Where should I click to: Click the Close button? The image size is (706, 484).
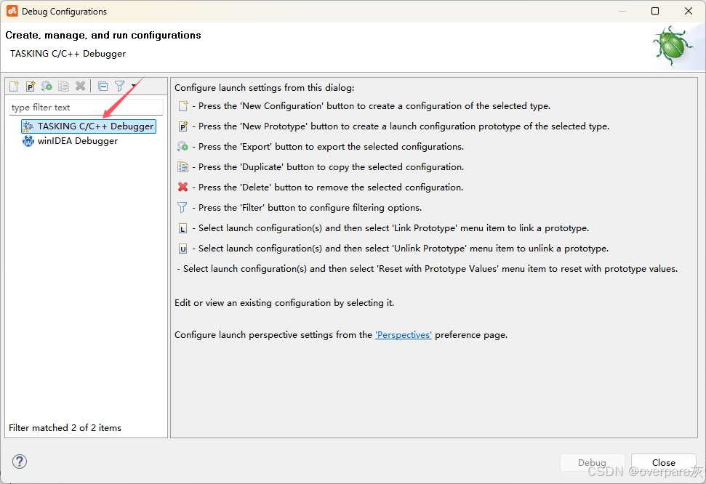pyautogui.click(x=664, y=462)
